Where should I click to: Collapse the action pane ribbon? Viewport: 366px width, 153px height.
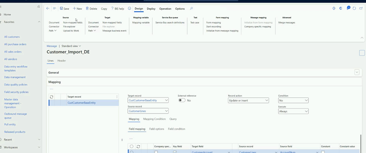point(362,38)
